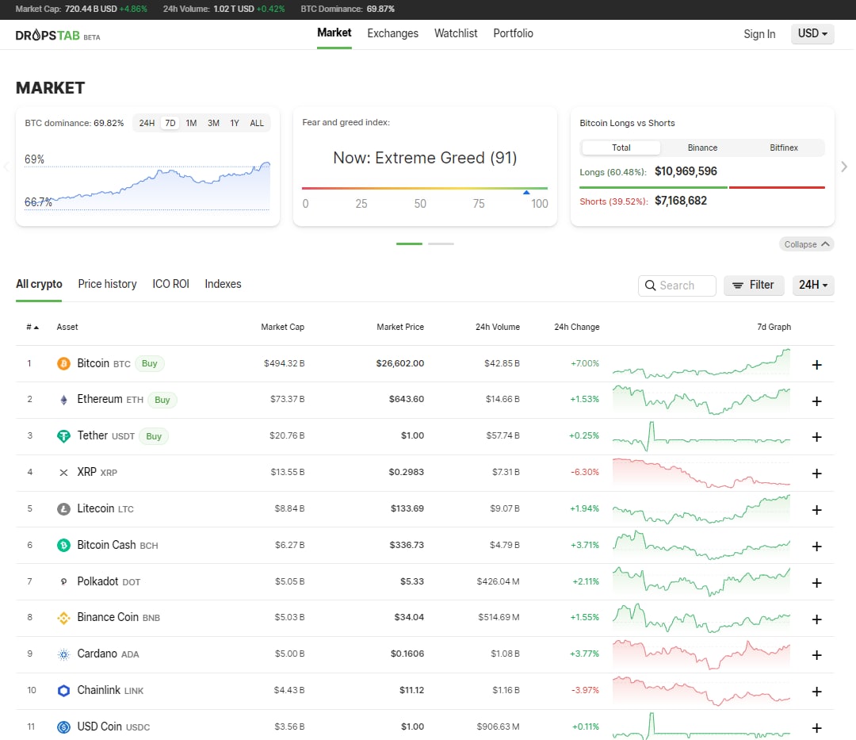This screenshot has height=740, width=856.
Task: Go to the DropsTab logo home link
Action: point(57,36)
